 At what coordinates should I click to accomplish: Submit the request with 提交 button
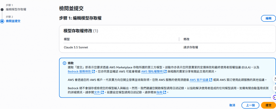[268, 105]
